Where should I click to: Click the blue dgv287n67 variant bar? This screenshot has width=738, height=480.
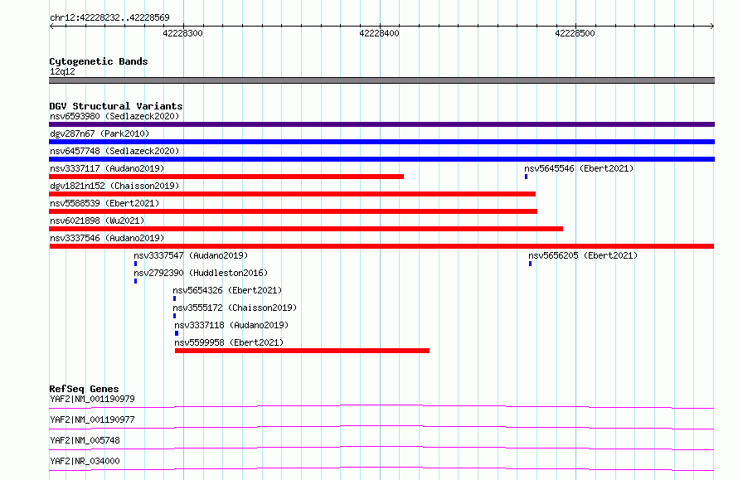[x=381, y=142]
